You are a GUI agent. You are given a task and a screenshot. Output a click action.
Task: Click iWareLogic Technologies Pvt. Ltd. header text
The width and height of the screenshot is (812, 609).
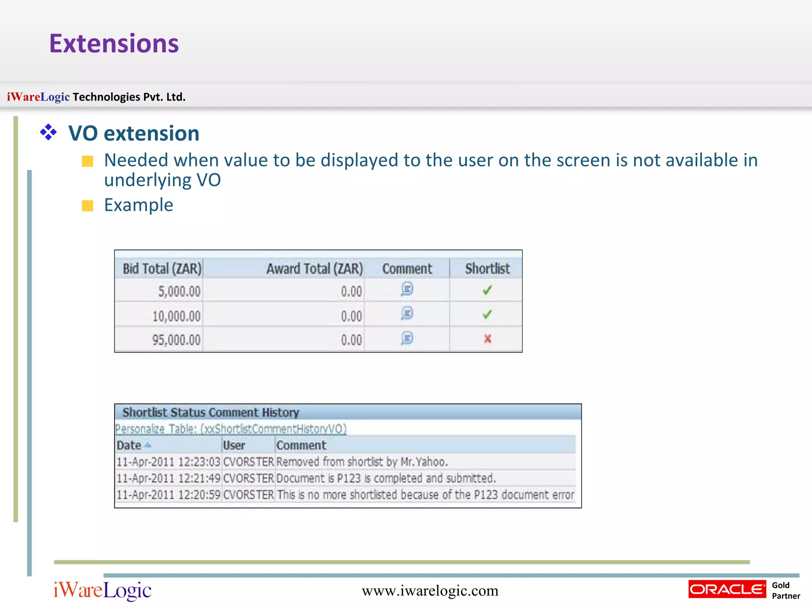[x=96, y=97]
